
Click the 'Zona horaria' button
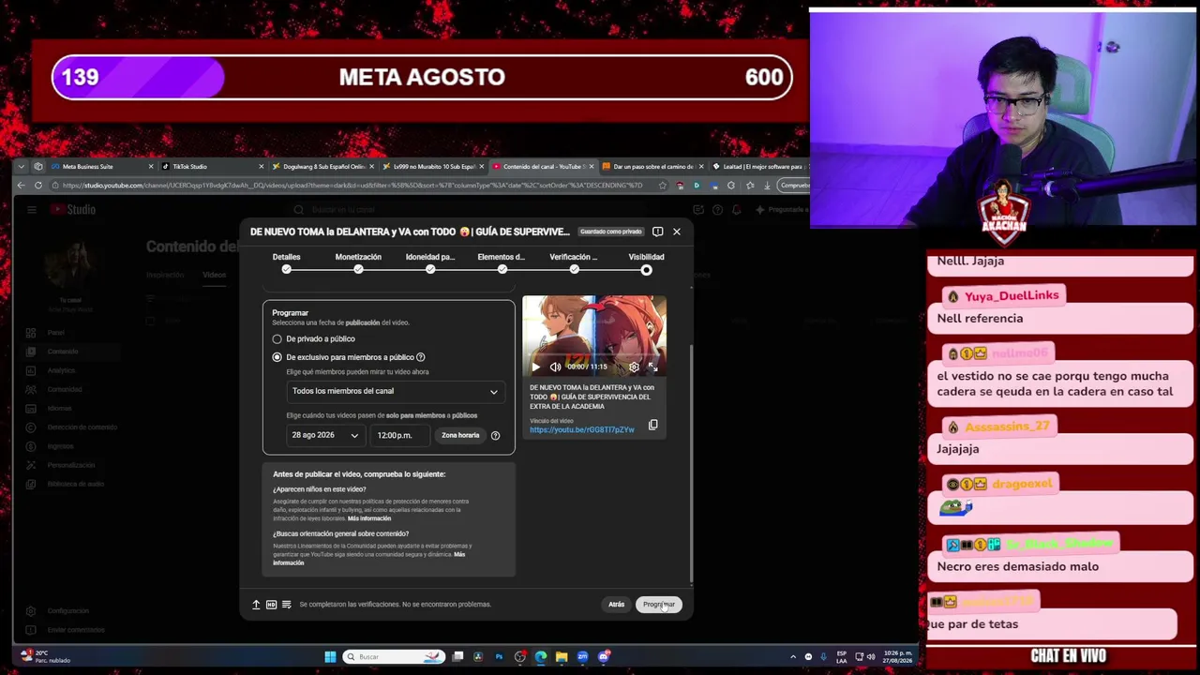coord(460,435)
